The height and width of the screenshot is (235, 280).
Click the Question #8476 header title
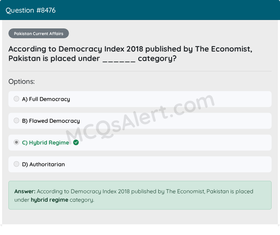[x=30, y=11]
